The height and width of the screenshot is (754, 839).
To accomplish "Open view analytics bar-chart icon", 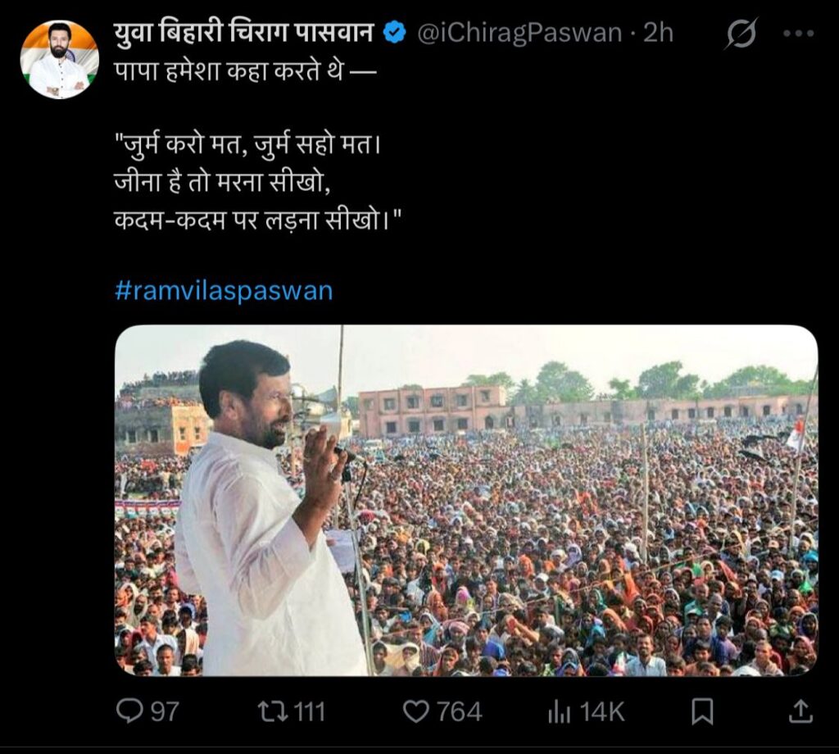I will tap(559, 711).
